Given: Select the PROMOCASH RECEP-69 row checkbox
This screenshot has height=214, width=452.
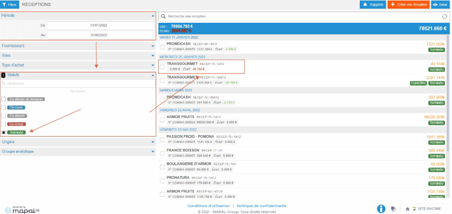Looking at the screenshot, I should pyautogui.click(x=162, y=47).
